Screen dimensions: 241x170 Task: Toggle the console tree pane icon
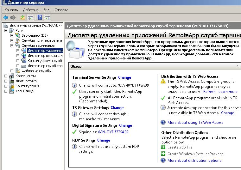pos(30,17)
